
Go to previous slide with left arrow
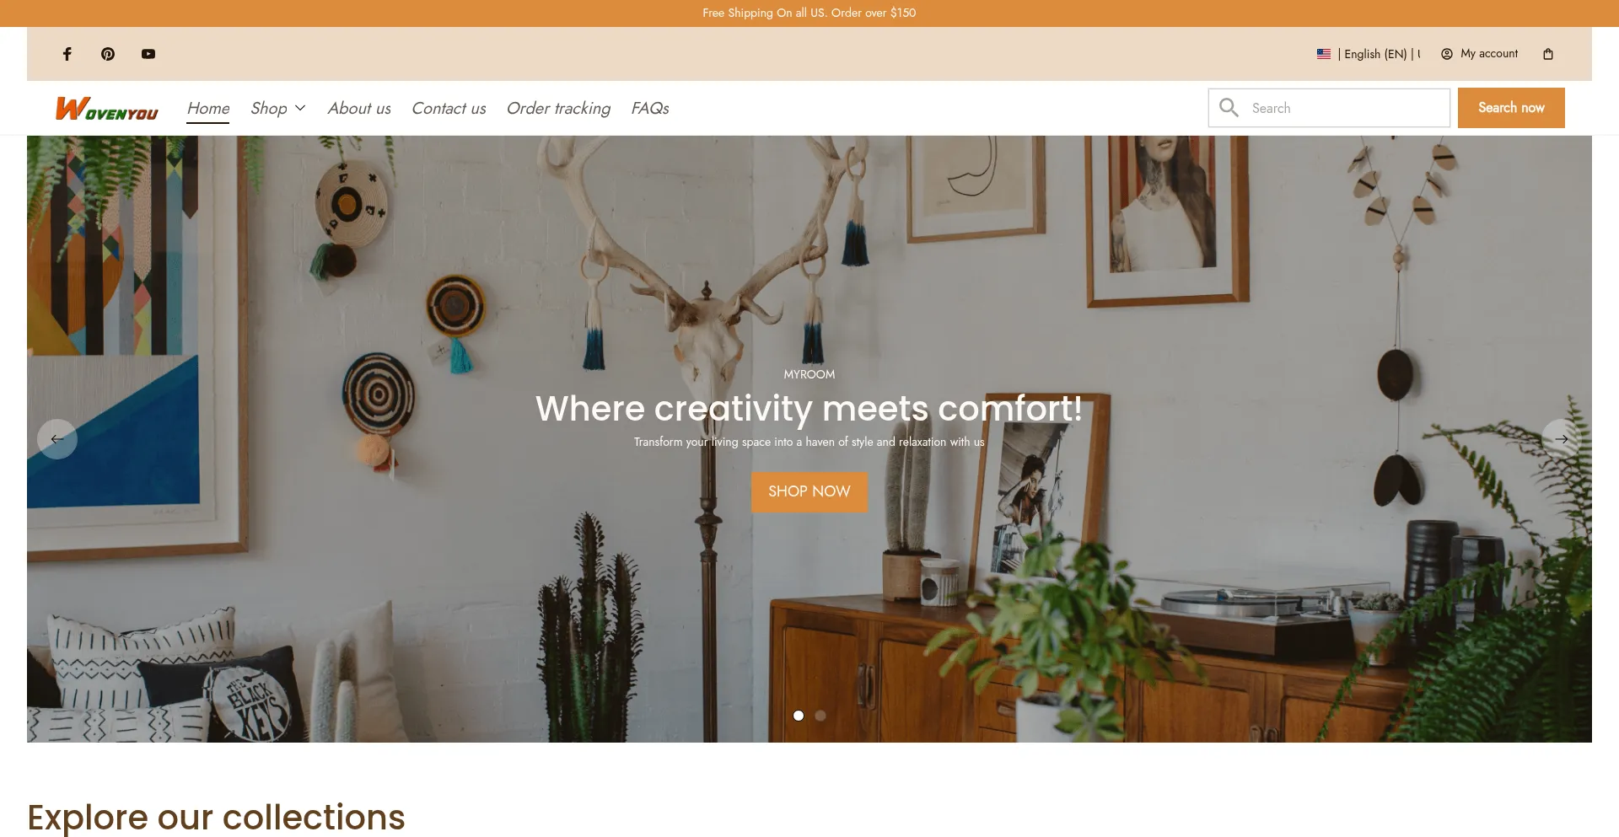click(57, 439)
